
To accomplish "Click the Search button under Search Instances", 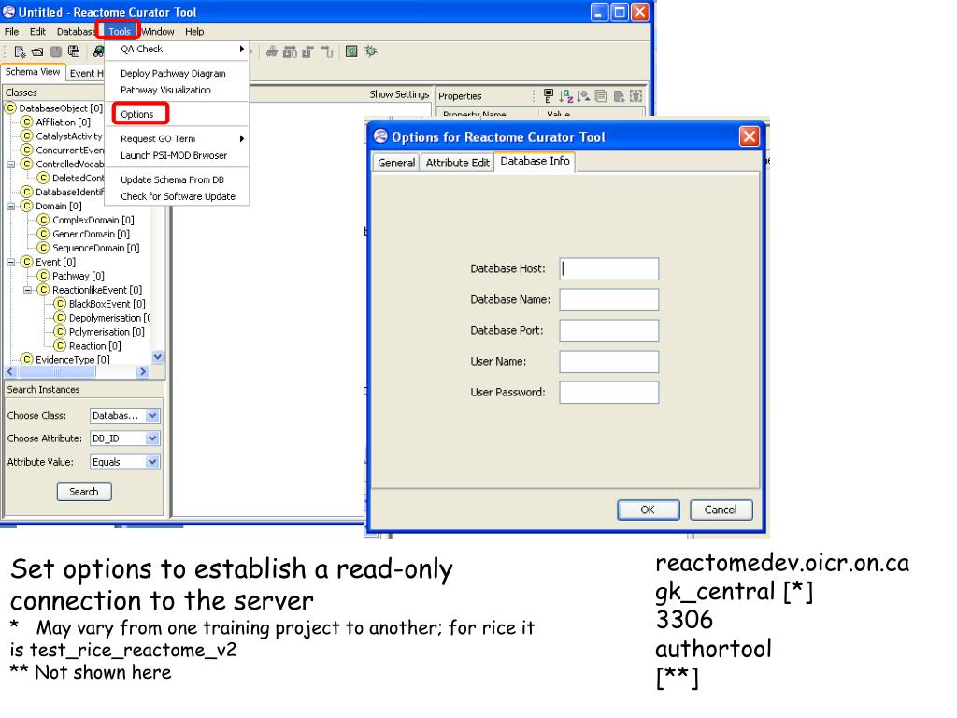I will pos(84,492).
